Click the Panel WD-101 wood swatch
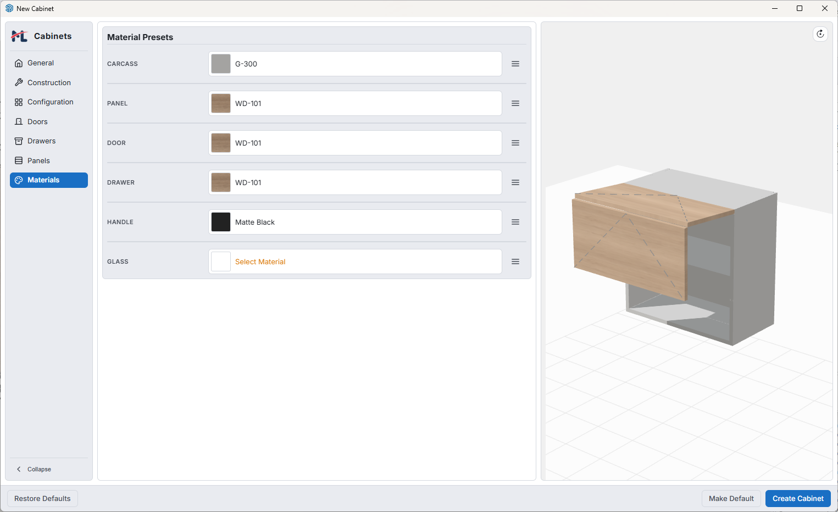 [221, 103]
